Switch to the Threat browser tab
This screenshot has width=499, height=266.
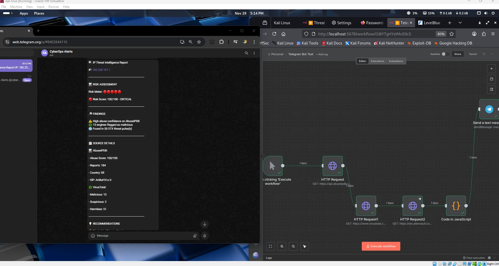(314, 23)
